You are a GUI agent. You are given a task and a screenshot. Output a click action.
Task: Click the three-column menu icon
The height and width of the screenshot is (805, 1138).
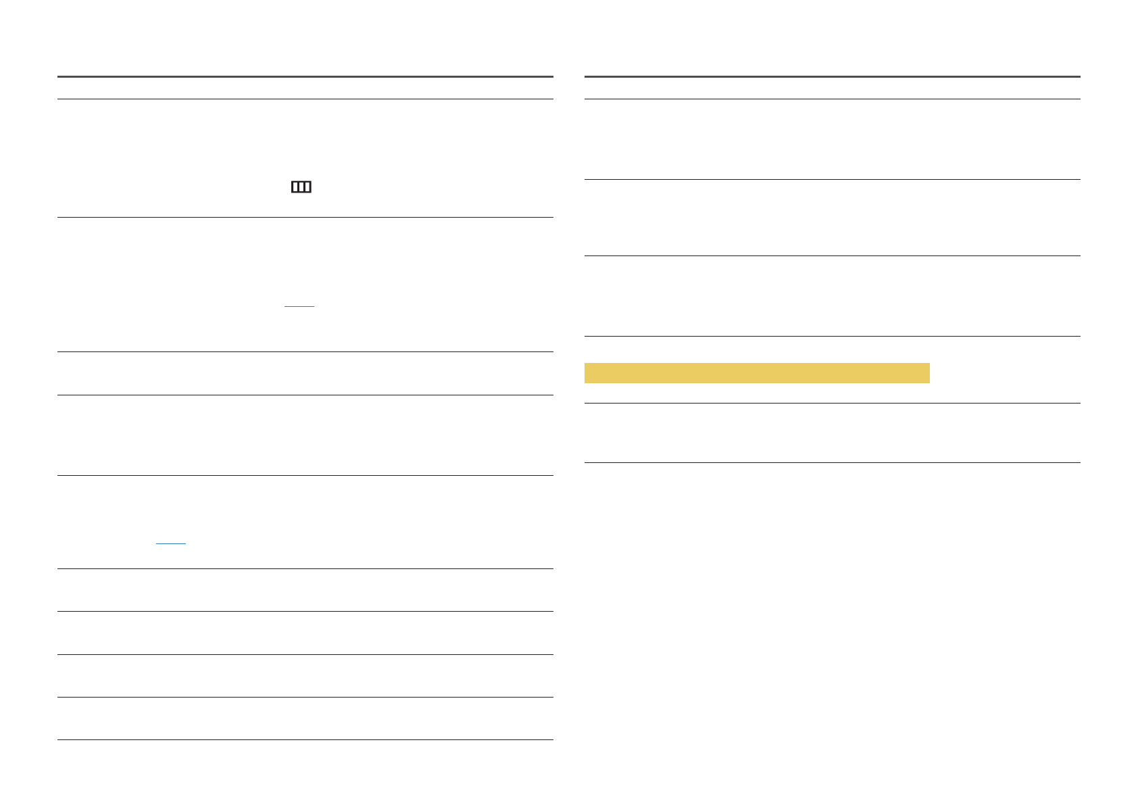click(301, 187)
